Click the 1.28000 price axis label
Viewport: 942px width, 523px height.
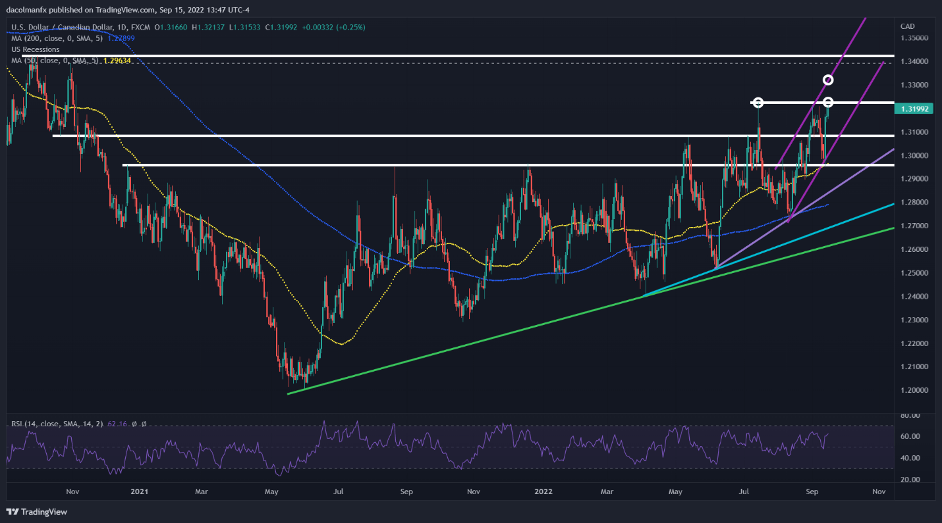click(915, 203)
